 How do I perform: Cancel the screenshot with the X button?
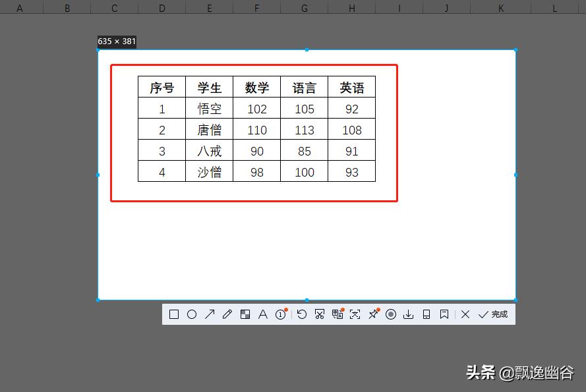point(465,314)
